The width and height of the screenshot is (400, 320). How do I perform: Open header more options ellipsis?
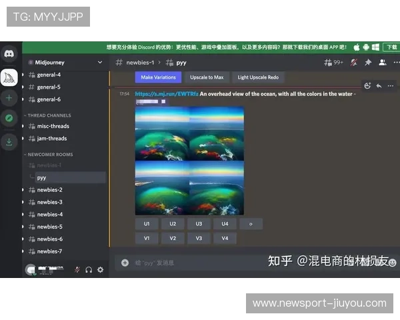click(396, 63)
